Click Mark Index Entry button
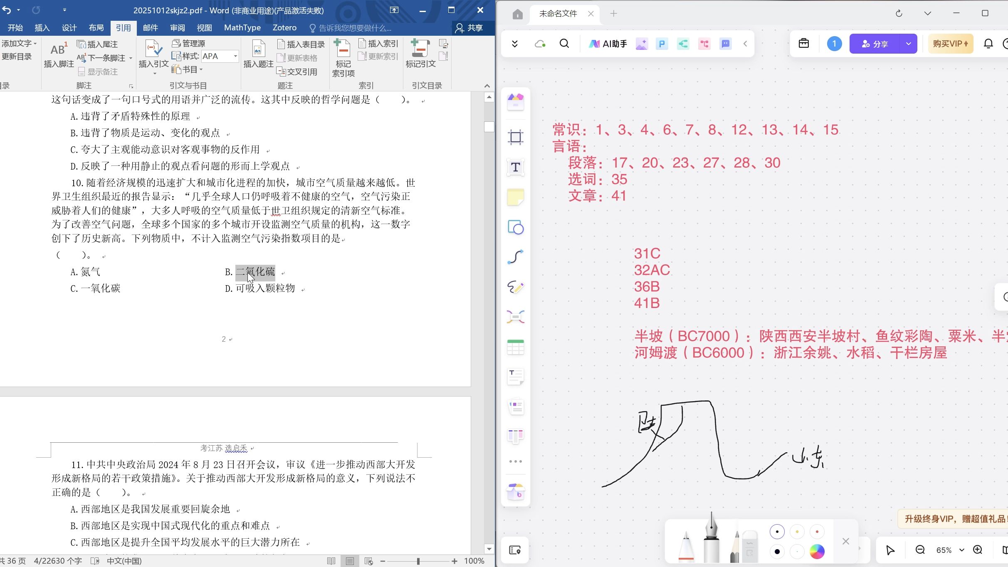1008x567 pixels. pos(343,58)
